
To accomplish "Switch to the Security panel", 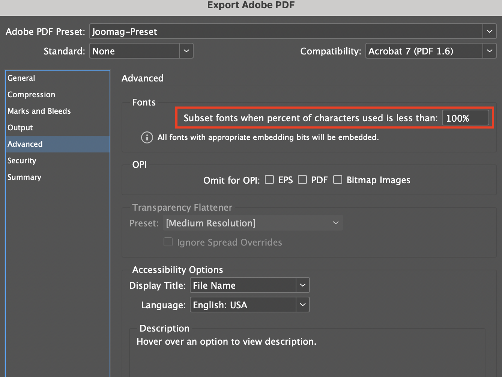I will pos(22,161).
